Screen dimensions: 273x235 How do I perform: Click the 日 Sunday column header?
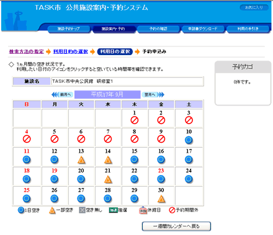point(27,105)
